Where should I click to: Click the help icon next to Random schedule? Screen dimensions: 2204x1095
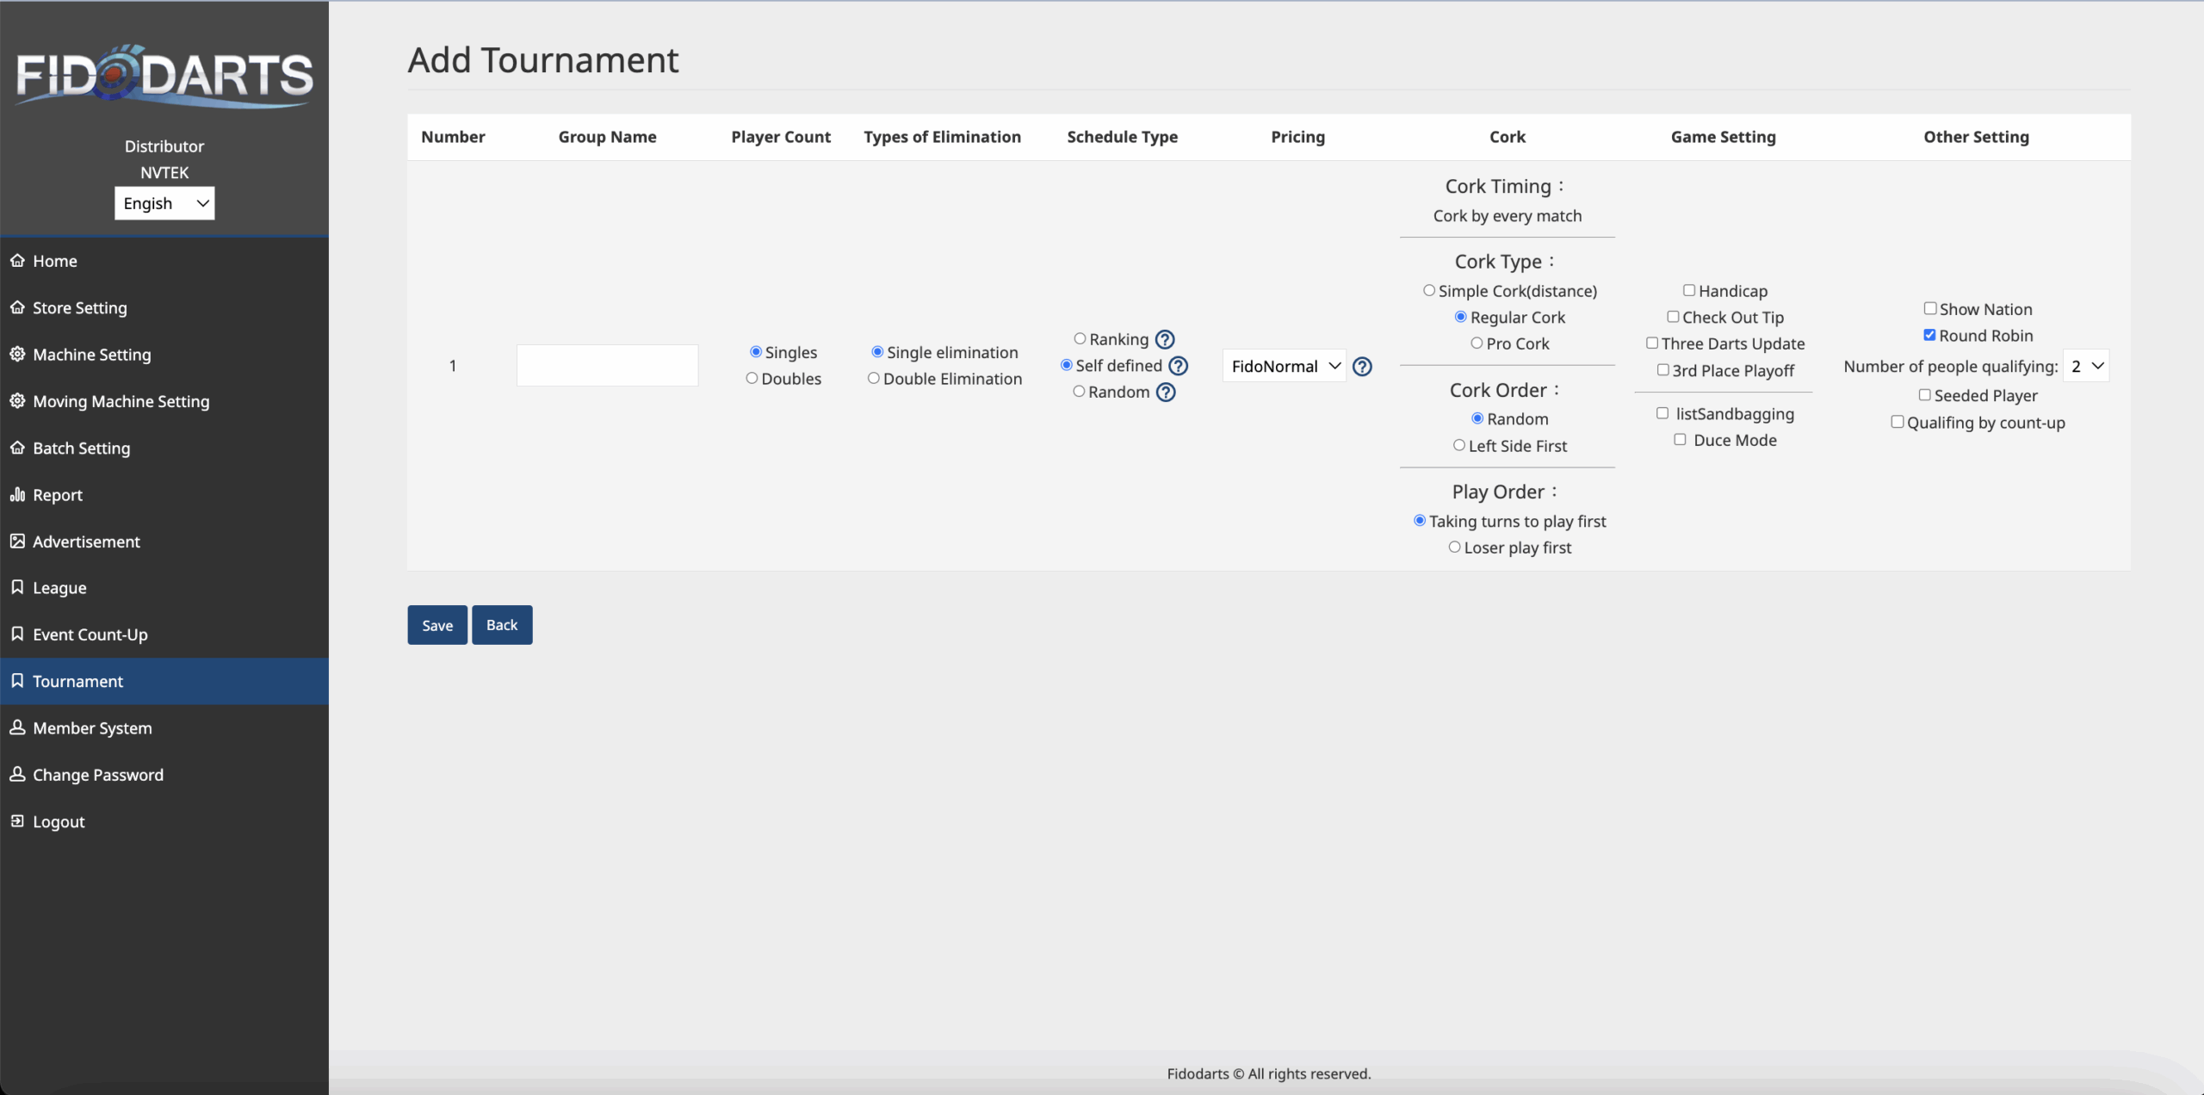point(1166,393)
